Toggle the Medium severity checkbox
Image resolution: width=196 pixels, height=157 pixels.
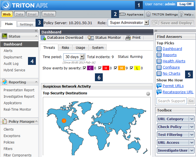click(x=116, y=68)
